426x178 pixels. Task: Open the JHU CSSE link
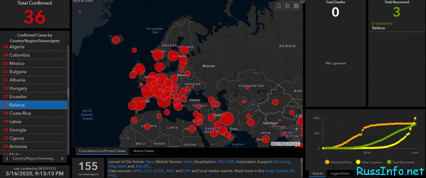click(225, 162)
